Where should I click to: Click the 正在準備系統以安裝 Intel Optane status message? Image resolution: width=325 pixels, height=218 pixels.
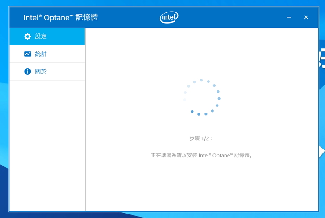coord(201,155)
